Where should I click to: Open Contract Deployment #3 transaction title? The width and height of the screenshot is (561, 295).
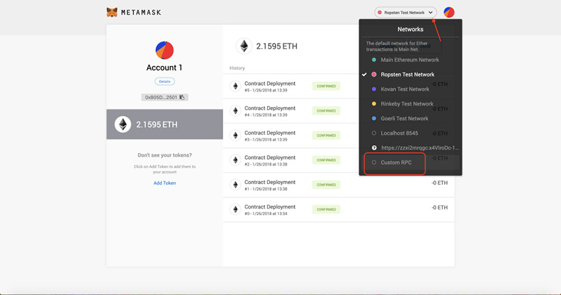(270, 133)
